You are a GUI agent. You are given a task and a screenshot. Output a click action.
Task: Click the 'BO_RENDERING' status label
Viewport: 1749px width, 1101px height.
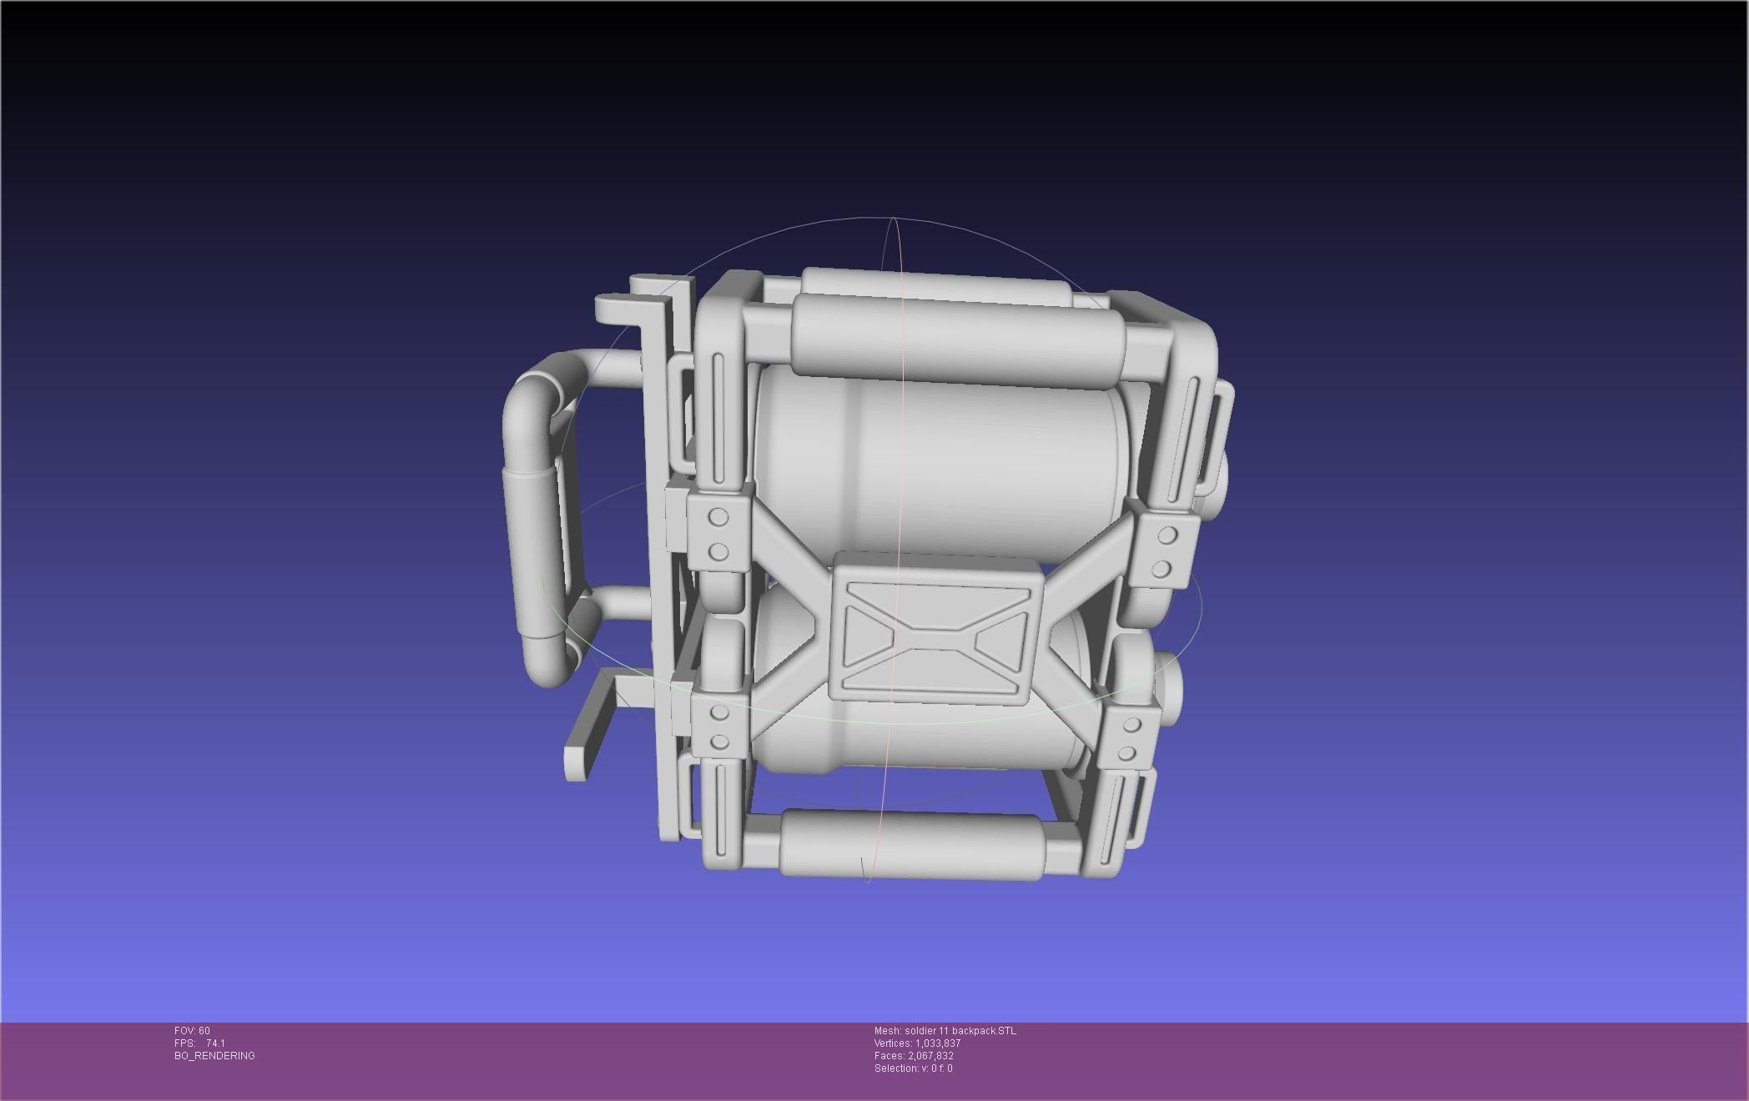pos(214,1056)
